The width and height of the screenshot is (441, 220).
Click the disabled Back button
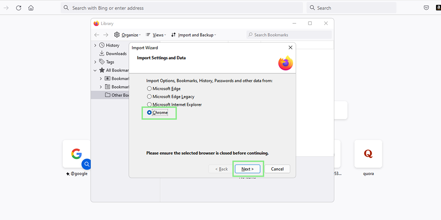221,169
